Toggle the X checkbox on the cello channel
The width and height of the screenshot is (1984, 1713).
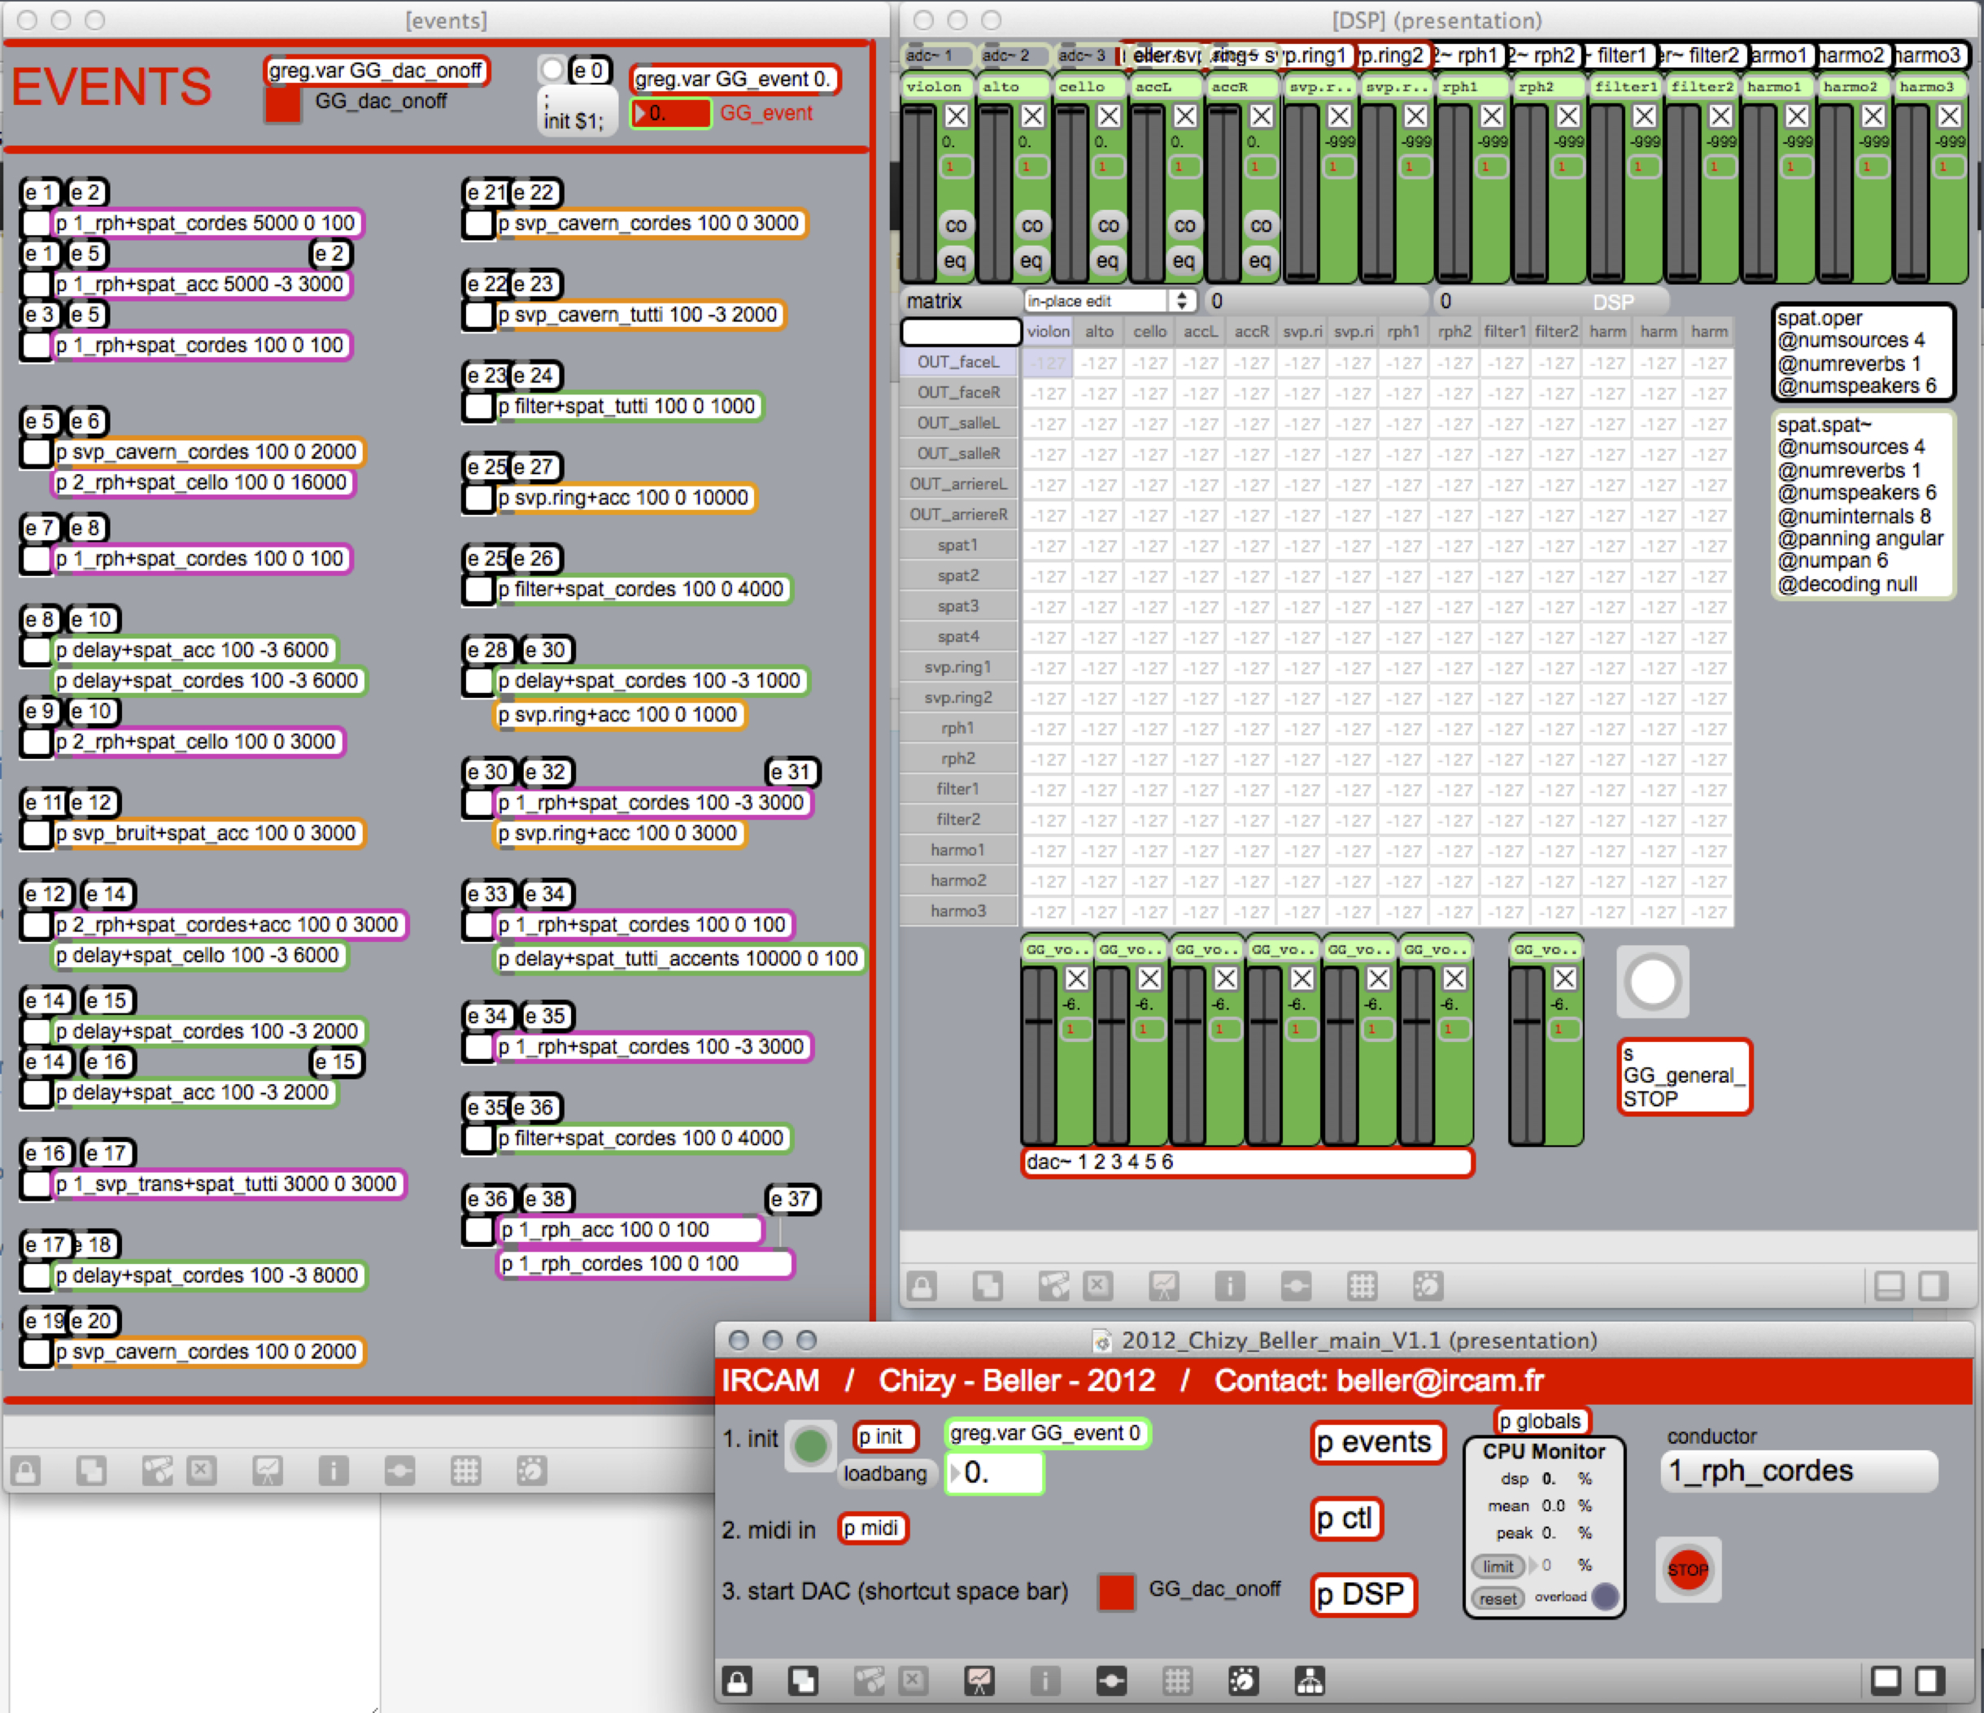[x=1109, y=117]
